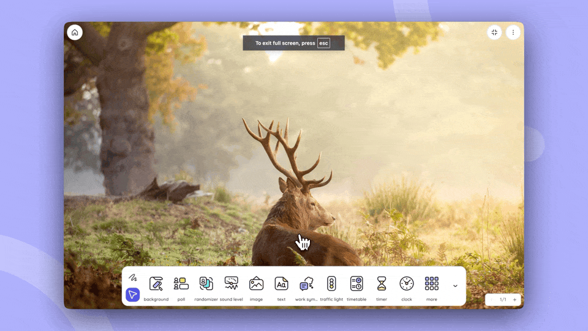Screen dimensions: 588x331
Task: Open the three-dot options menu
Action: coord(513,32)
